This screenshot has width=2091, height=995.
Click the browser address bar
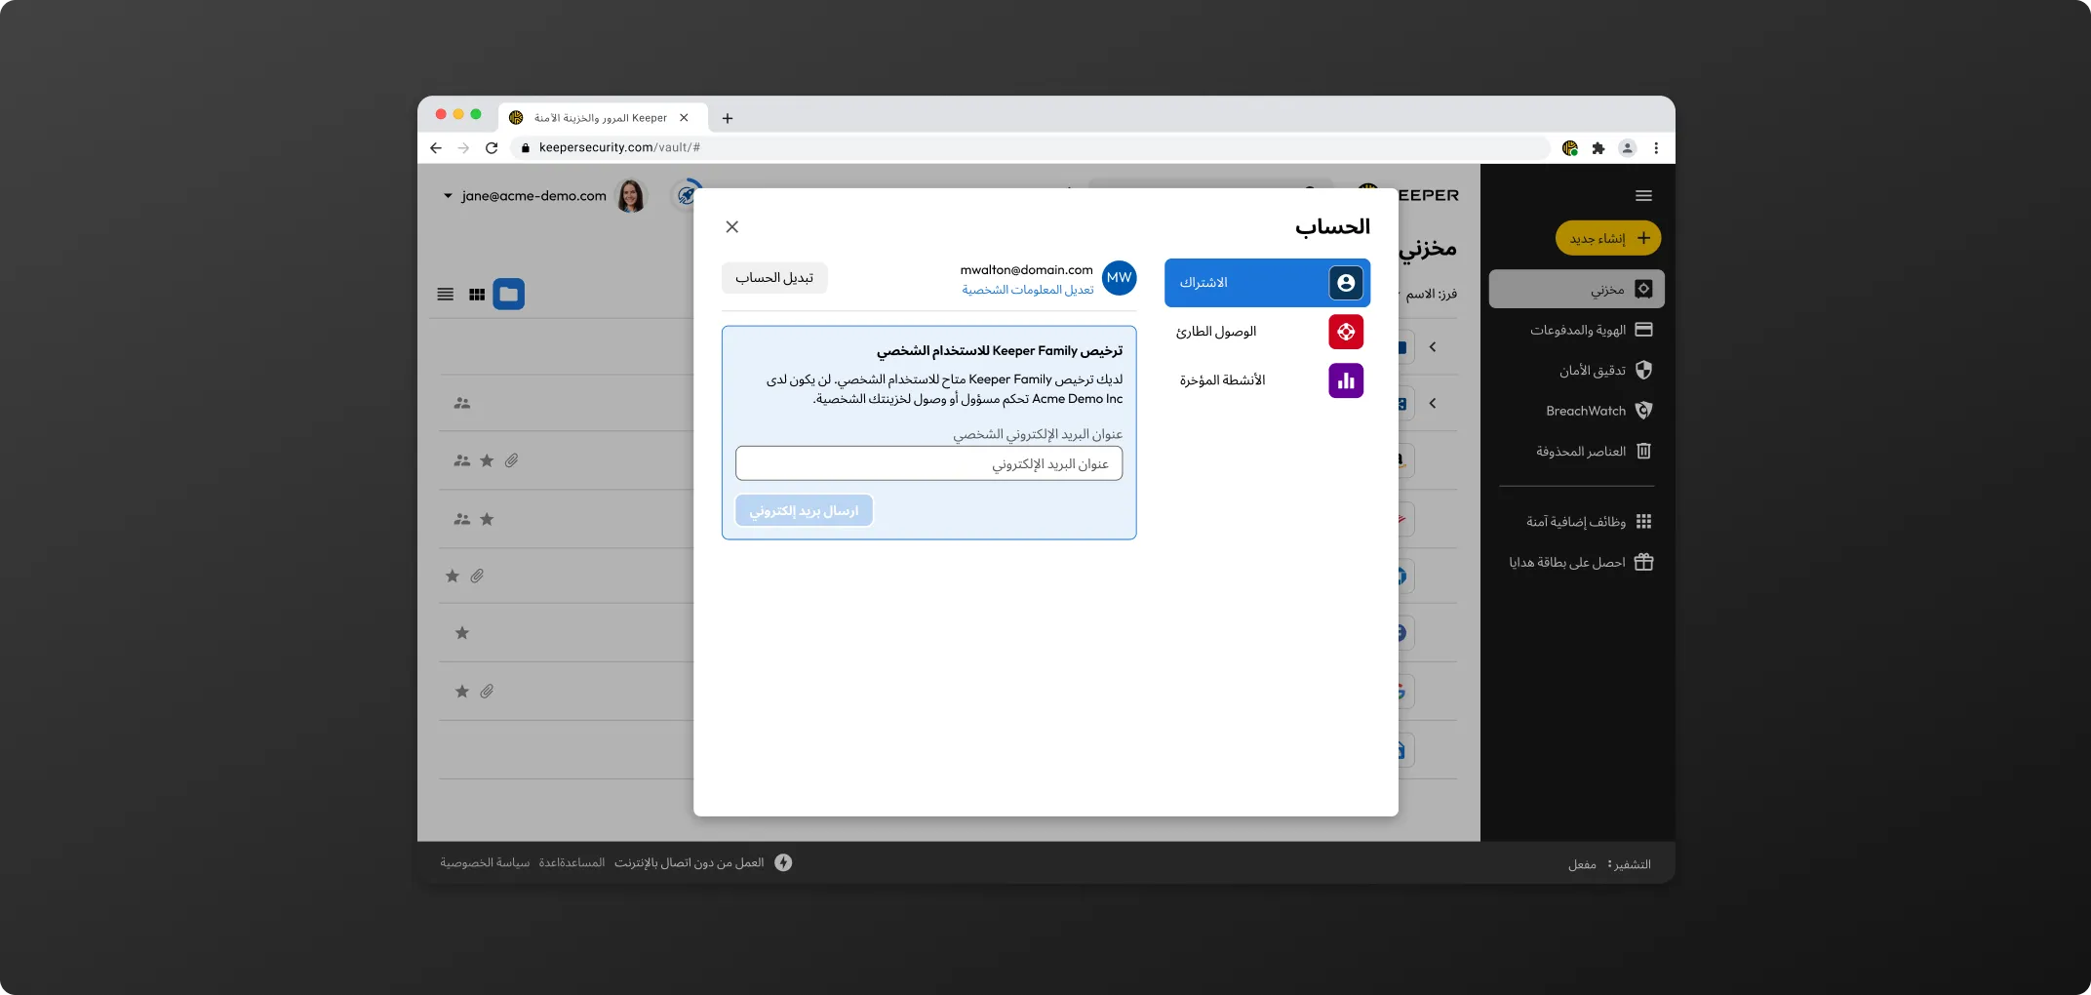1030,148
